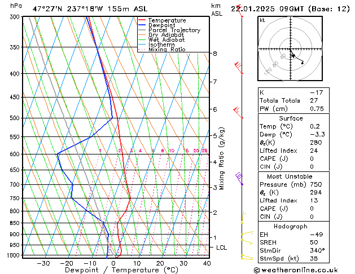Click the LCL marker on the altitude axis
The height and width of the screenshot is (274, 355).
pyautogui.click(x=222, y=248)
